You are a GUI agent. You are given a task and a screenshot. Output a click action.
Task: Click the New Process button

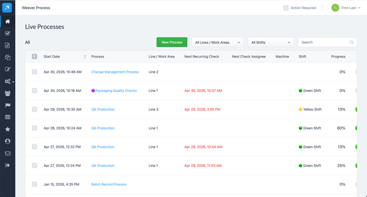[x=172, y=42]
